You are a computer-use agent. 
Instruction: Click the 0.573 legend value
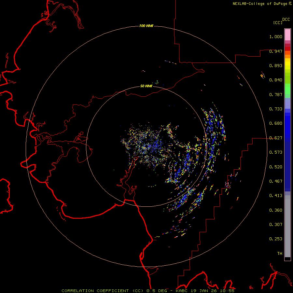[x=276, y=152]
